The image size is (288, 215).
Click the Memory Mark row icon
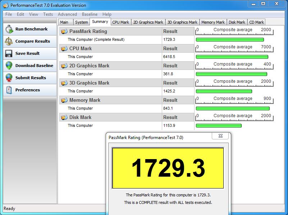click(64, 100)
